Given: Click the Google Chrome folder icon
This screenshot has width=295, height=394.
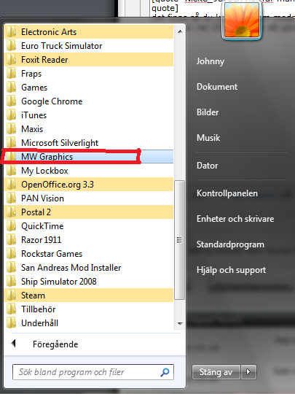Looking at the screenshot, I should click(x=11, y=101).
